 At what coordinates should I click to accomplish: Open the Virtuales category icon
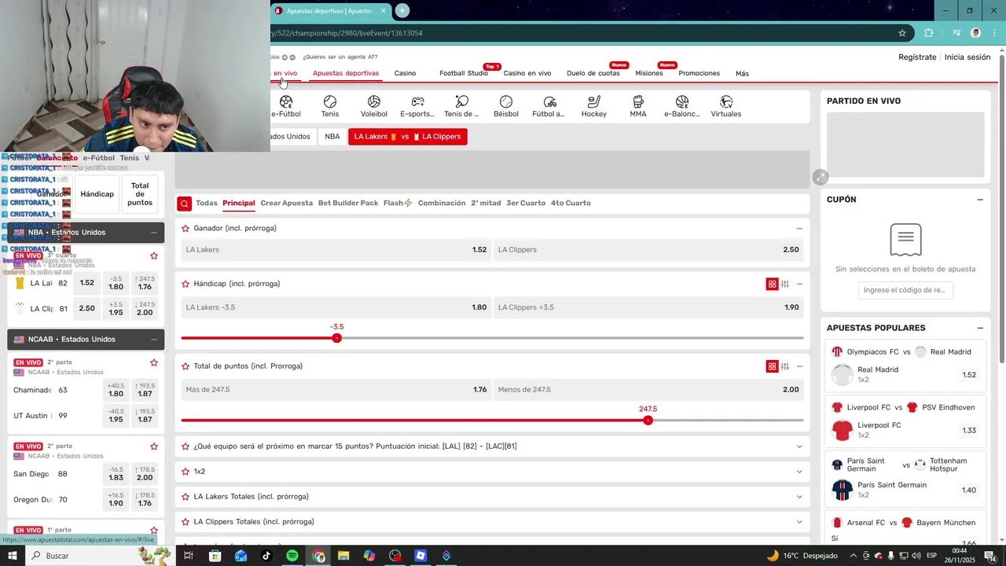point(726,106)
